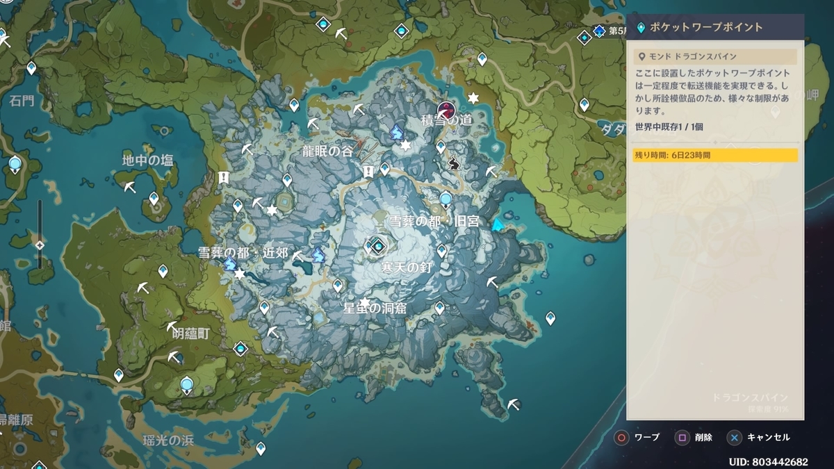Screen dimensions: 834x469
Task: Click the 削除 button
Action: pyautogui.click(x=694, y=438)
